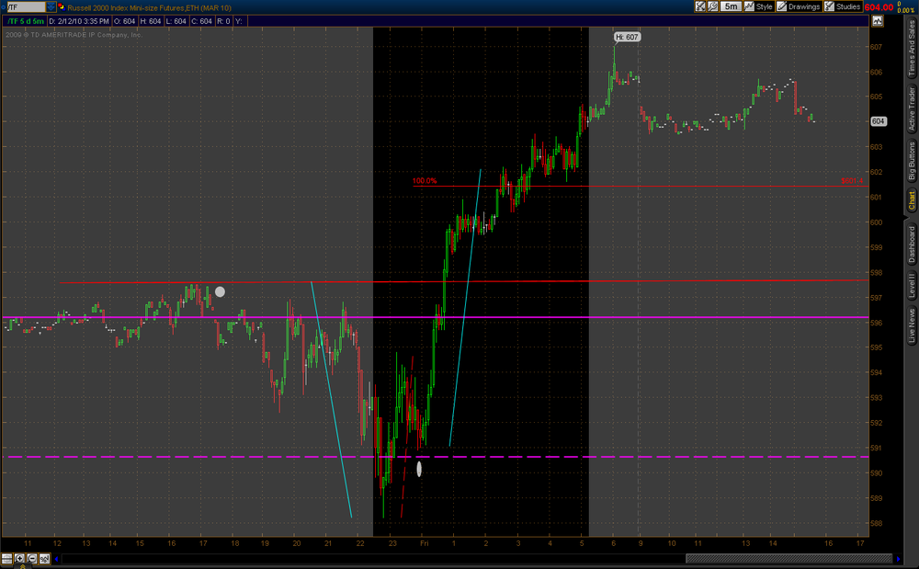Click the zoom out magnifier icon
This screenshot has width=919, height=569.
point(31,559)
